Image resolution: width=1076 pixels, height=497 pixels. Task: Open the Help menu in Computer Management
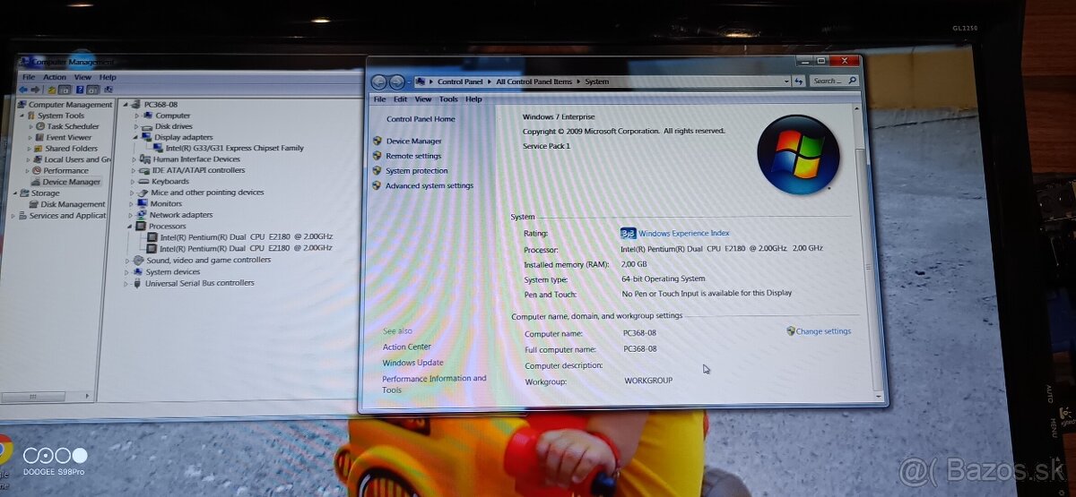click(x=108, y=77)
